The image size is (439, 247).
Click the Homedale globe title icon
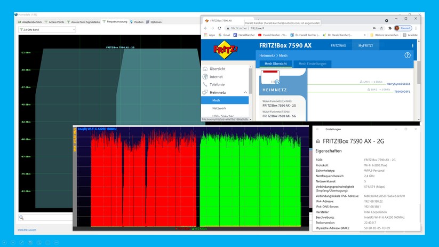coord(16,14)
